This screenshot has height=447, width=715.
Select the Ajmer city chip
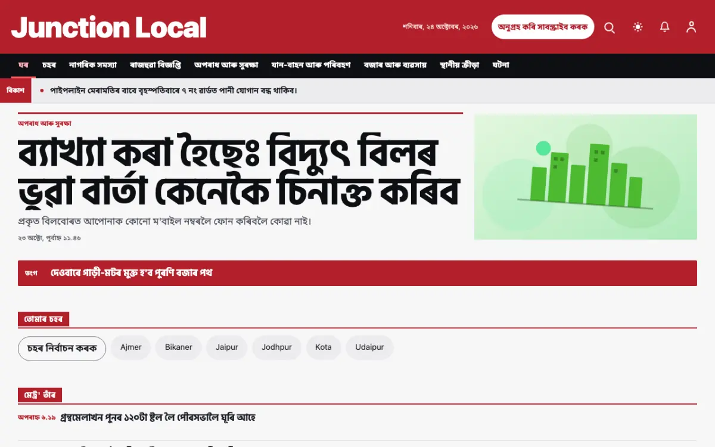[131, 347]
